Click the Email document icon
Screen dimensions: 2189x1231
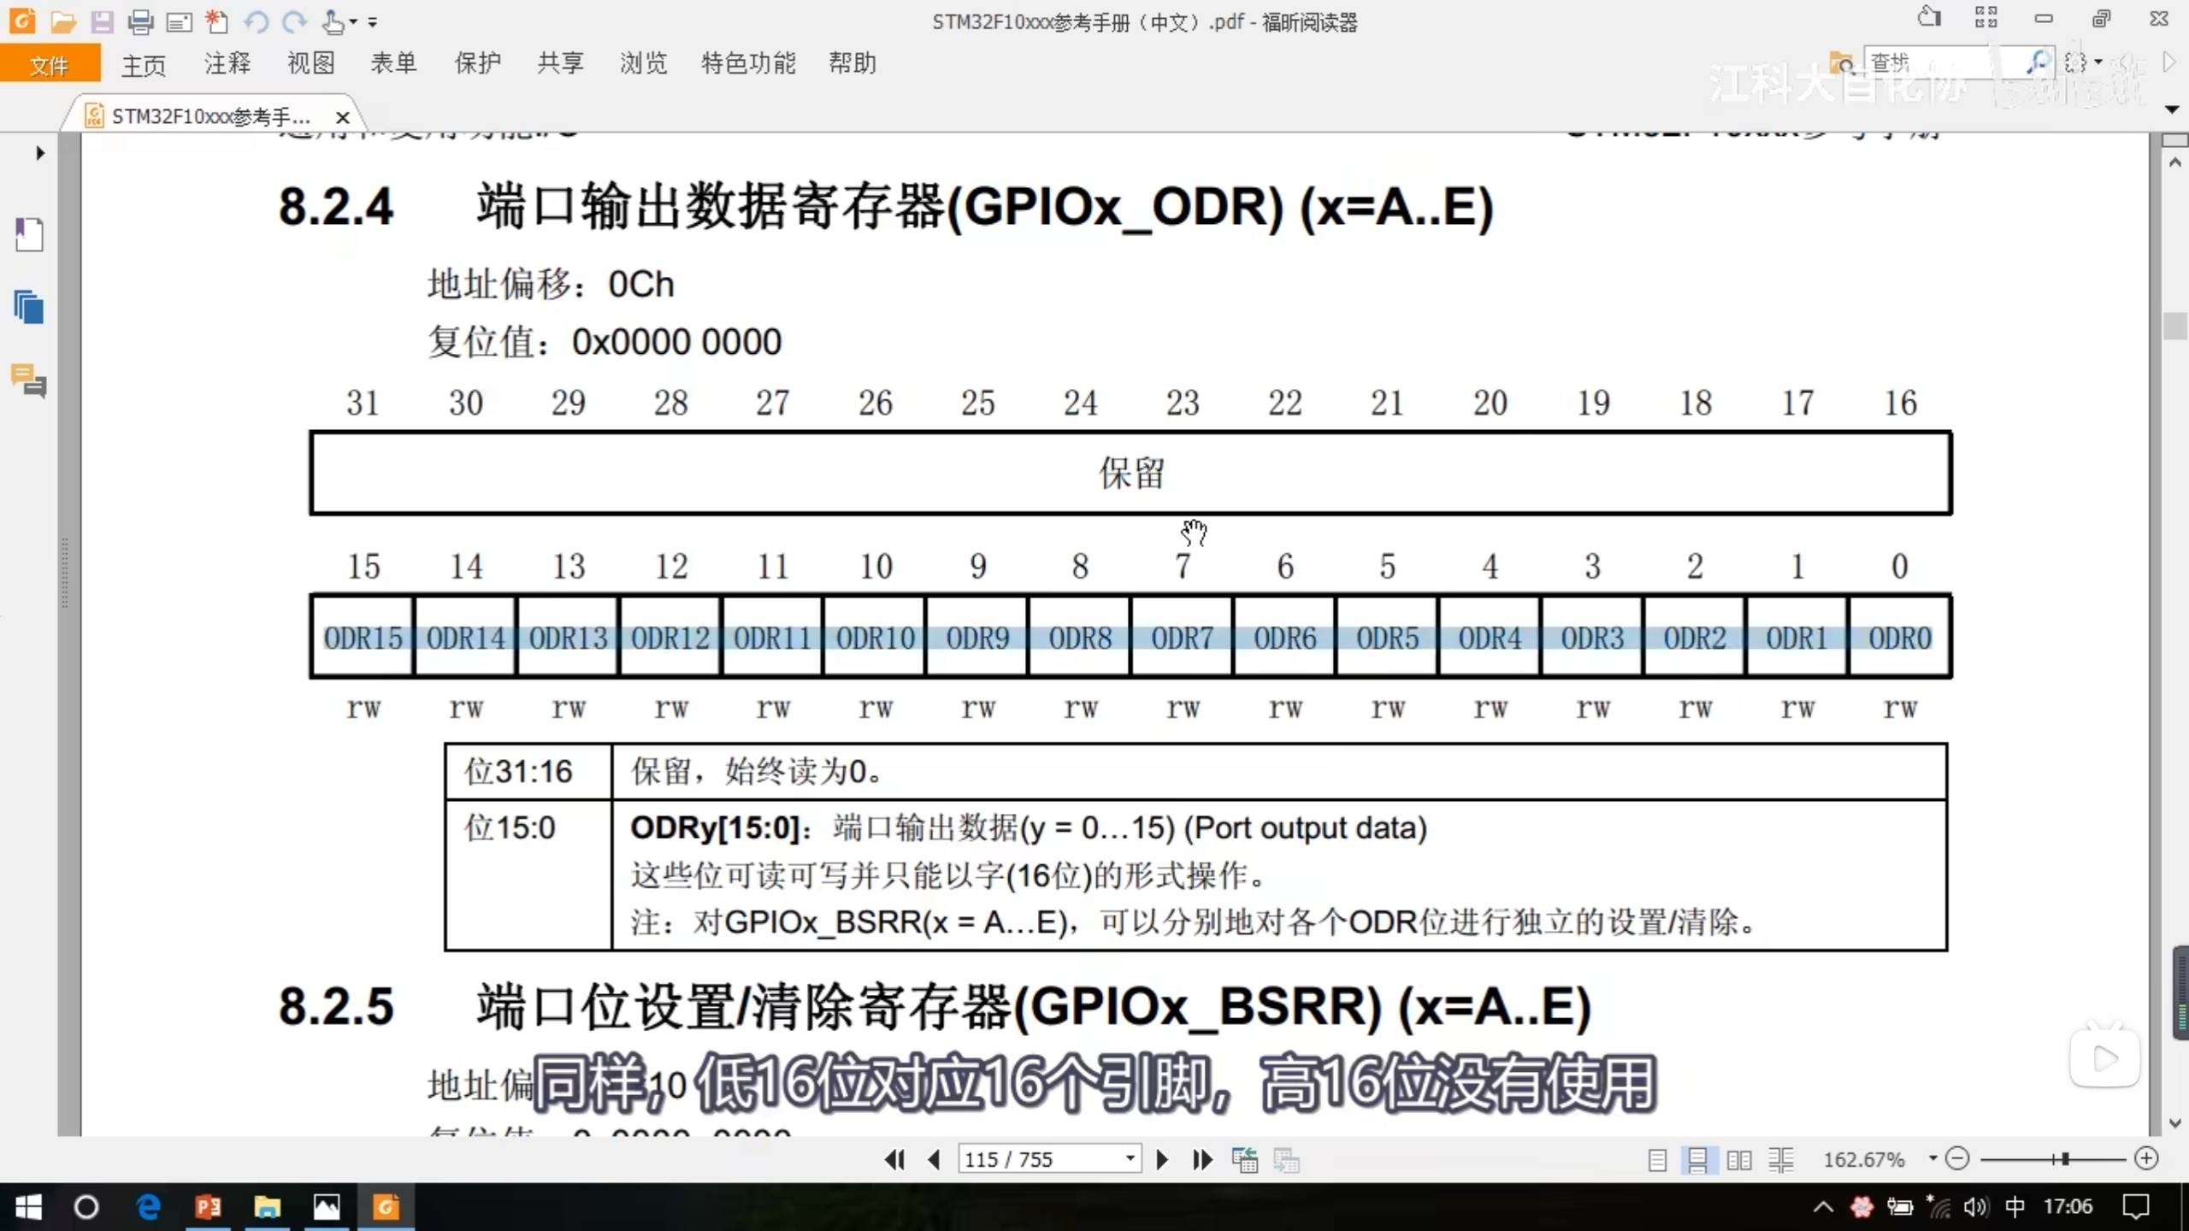point(179,21)
